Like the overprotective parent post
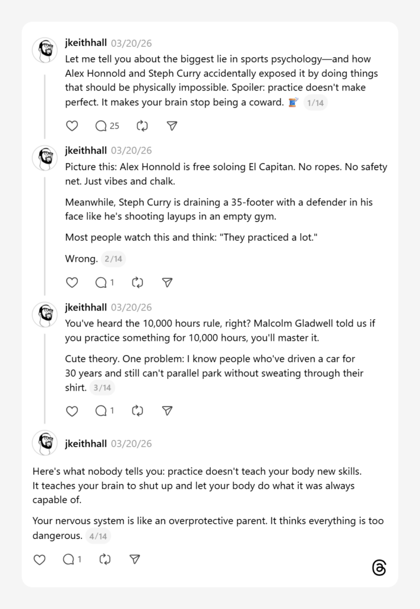420x609 pixels. point(39,559)
